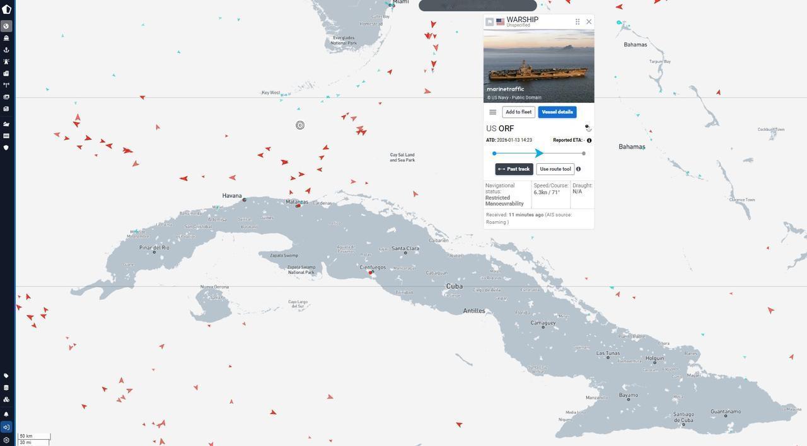Open the database stack icon in sidebar
The image size is (807, 446).
(6, 388)
